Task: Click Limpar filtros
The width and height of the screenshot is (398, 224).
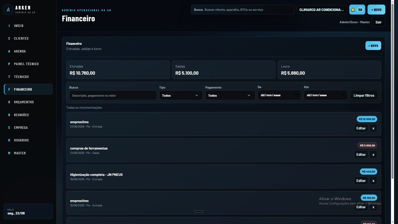Action: pyautogui.click(x=364, y=96)
